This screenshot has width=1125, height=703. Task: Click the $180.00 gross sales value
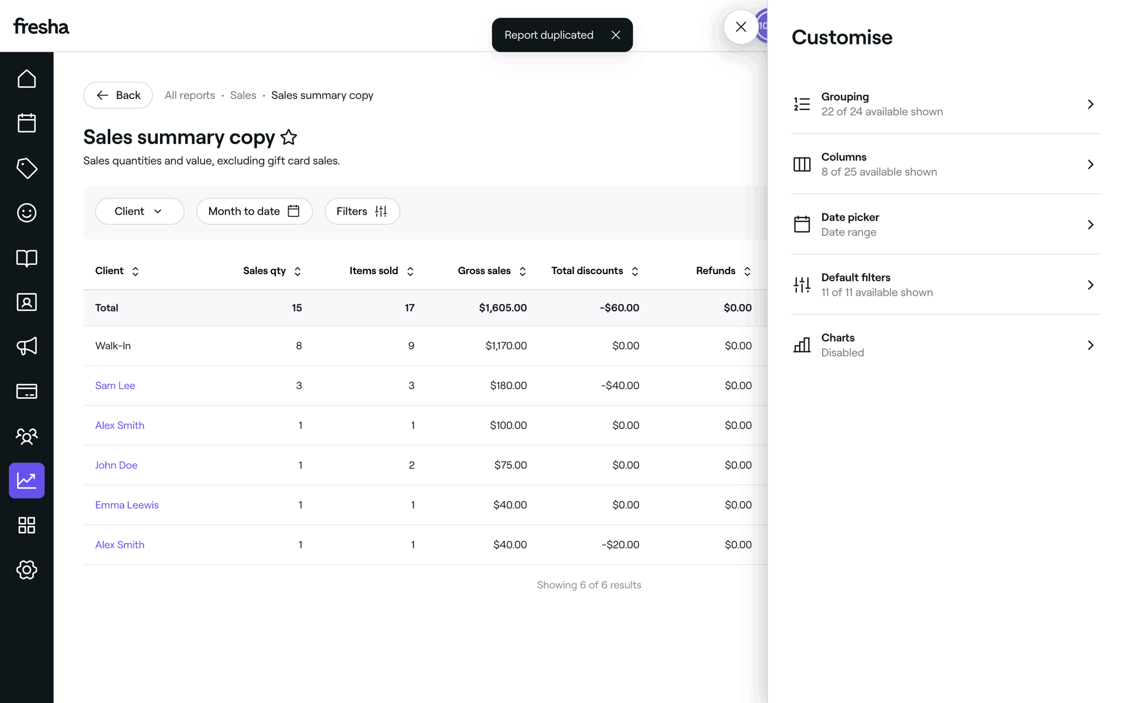[509, 385]
